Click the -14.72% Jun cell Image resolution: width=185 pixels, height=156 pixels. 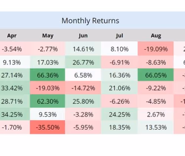click(x=83, y=88)
